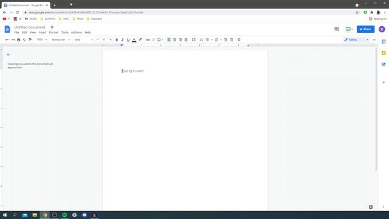Screen dimensions: 389x219
Task: Open line and paragraph spacing options
Action: [x=194, y=40]
